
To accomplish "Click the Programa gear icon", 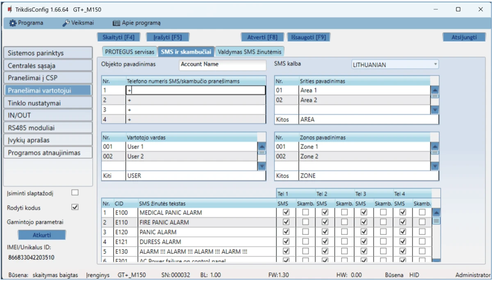I will pyautogui.click(x=13, y=23).
